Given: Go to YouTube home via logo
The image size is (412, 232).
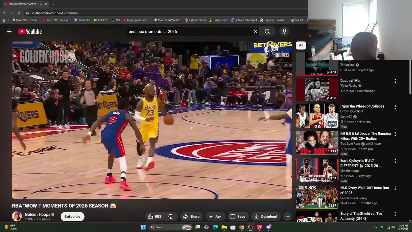Looking at the screenshot, I should point(30,31).
